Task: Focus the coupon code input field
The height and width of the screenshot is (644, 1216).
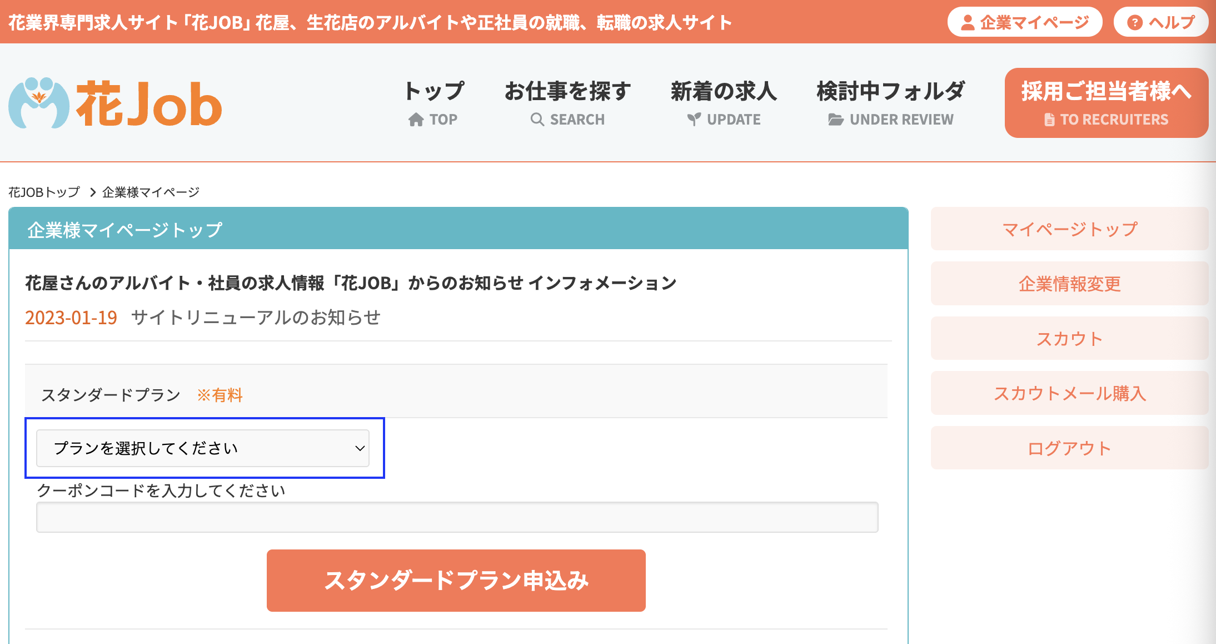Action: [457, 517]
